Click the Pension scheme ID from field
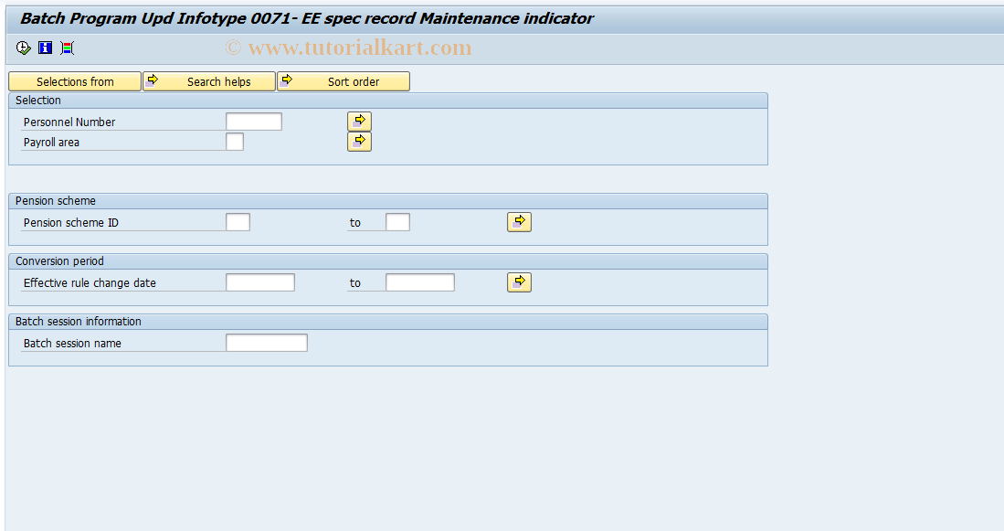This screenshot has width=1004, height=531. (x=238, y=222)
